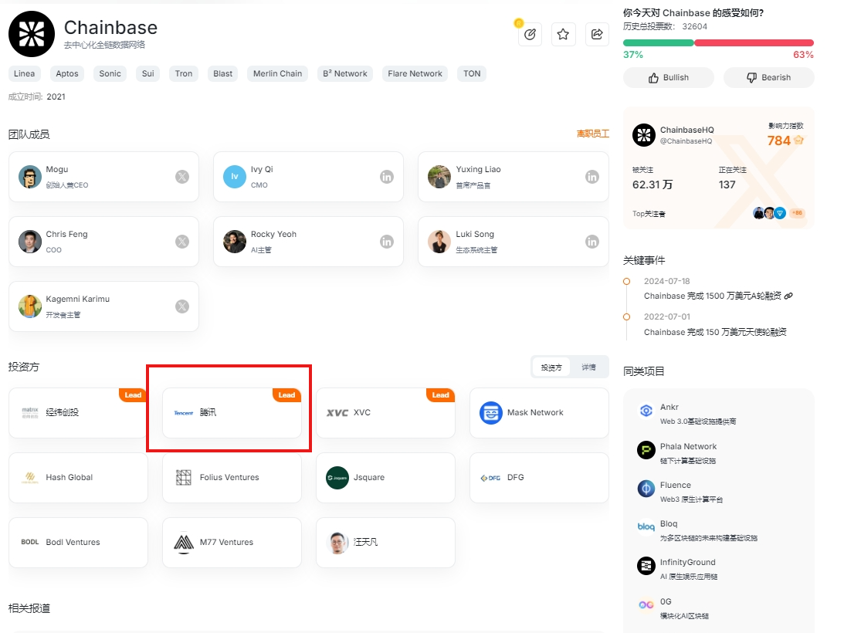Image resolution: width=844 pixels, height=633 pixels.
Task: Switch to 详情 details view tab
Action: point(589,367)
